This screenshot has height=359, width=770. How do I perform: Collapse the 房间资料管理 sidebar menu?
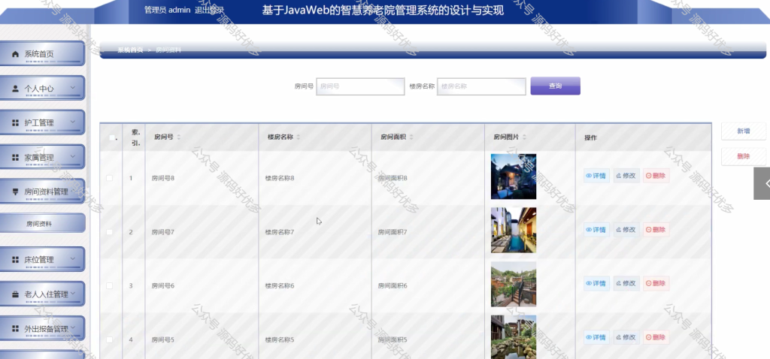tap(43, 192)
